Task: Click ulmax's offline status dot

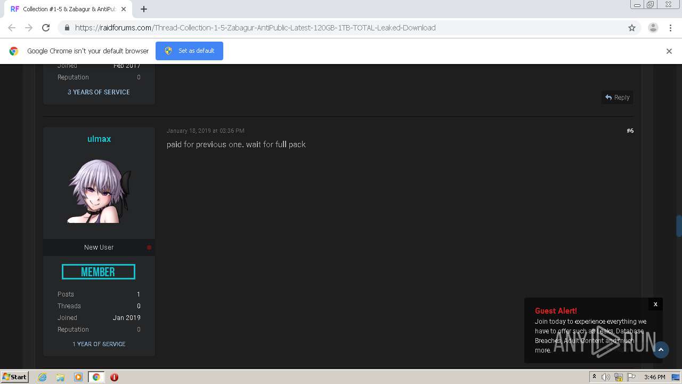Action: click(149, 247)
